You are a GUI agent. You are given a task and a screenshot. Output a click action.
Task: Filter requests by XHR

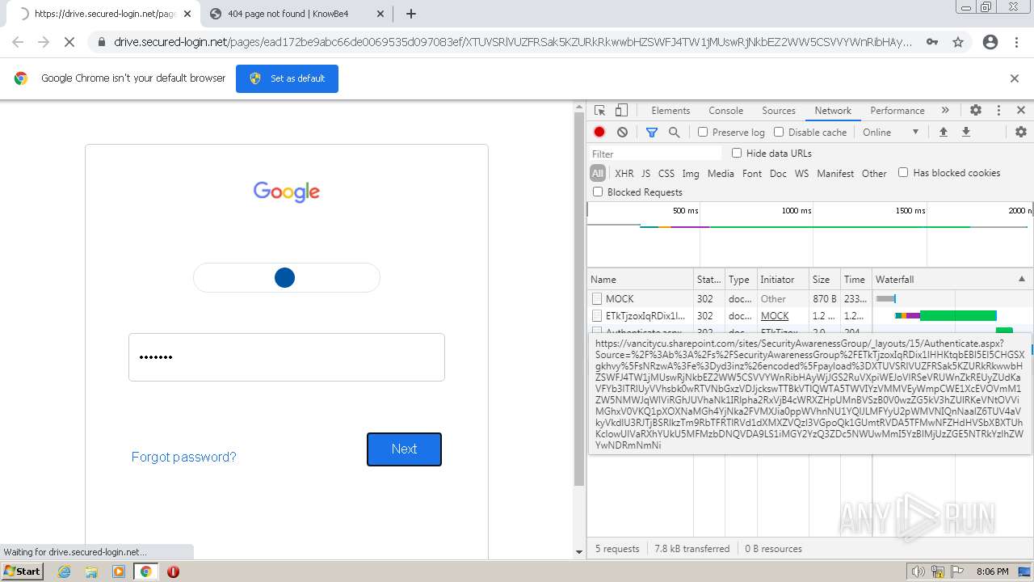point(624,173)
